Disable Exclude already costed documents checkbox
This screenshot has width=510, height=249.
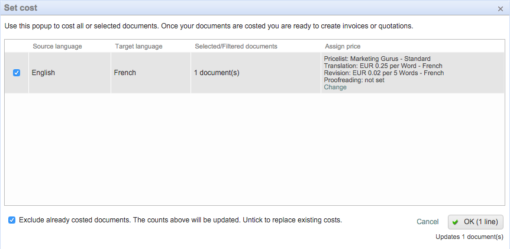pyautogui.click(x=12, y=220)
